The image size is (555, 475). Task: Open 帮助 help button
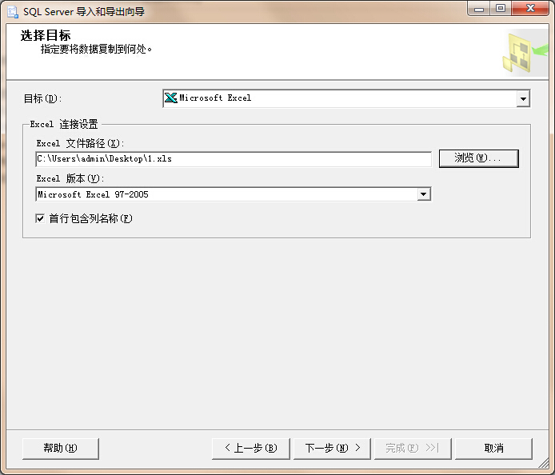[x=61, y=449]
